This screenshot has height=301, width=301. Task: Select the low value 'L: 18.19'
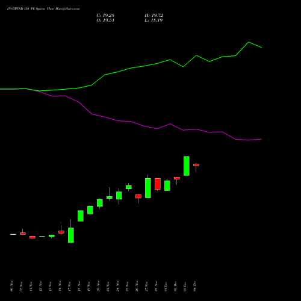pos(154,20)
